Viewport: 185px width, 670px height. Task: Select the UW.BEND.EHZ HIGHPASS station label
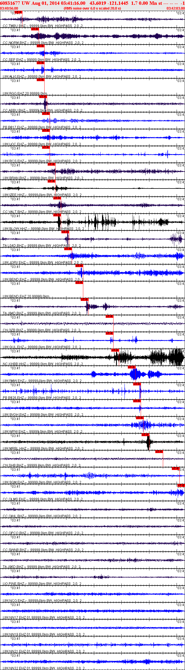[43, 279]
